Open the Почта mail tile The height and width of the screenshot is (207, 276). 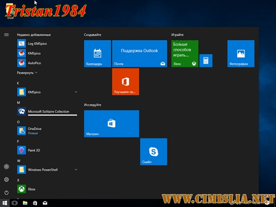point(139,53)
